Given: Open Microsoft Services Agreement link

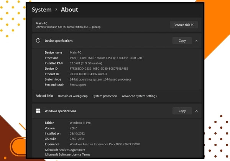Looking at the screenshot, I should pos(65,150).
